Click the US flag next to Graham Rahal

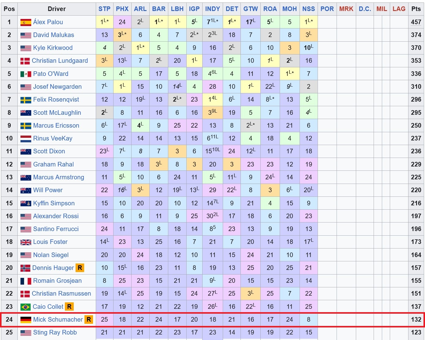tap(26, 165)
